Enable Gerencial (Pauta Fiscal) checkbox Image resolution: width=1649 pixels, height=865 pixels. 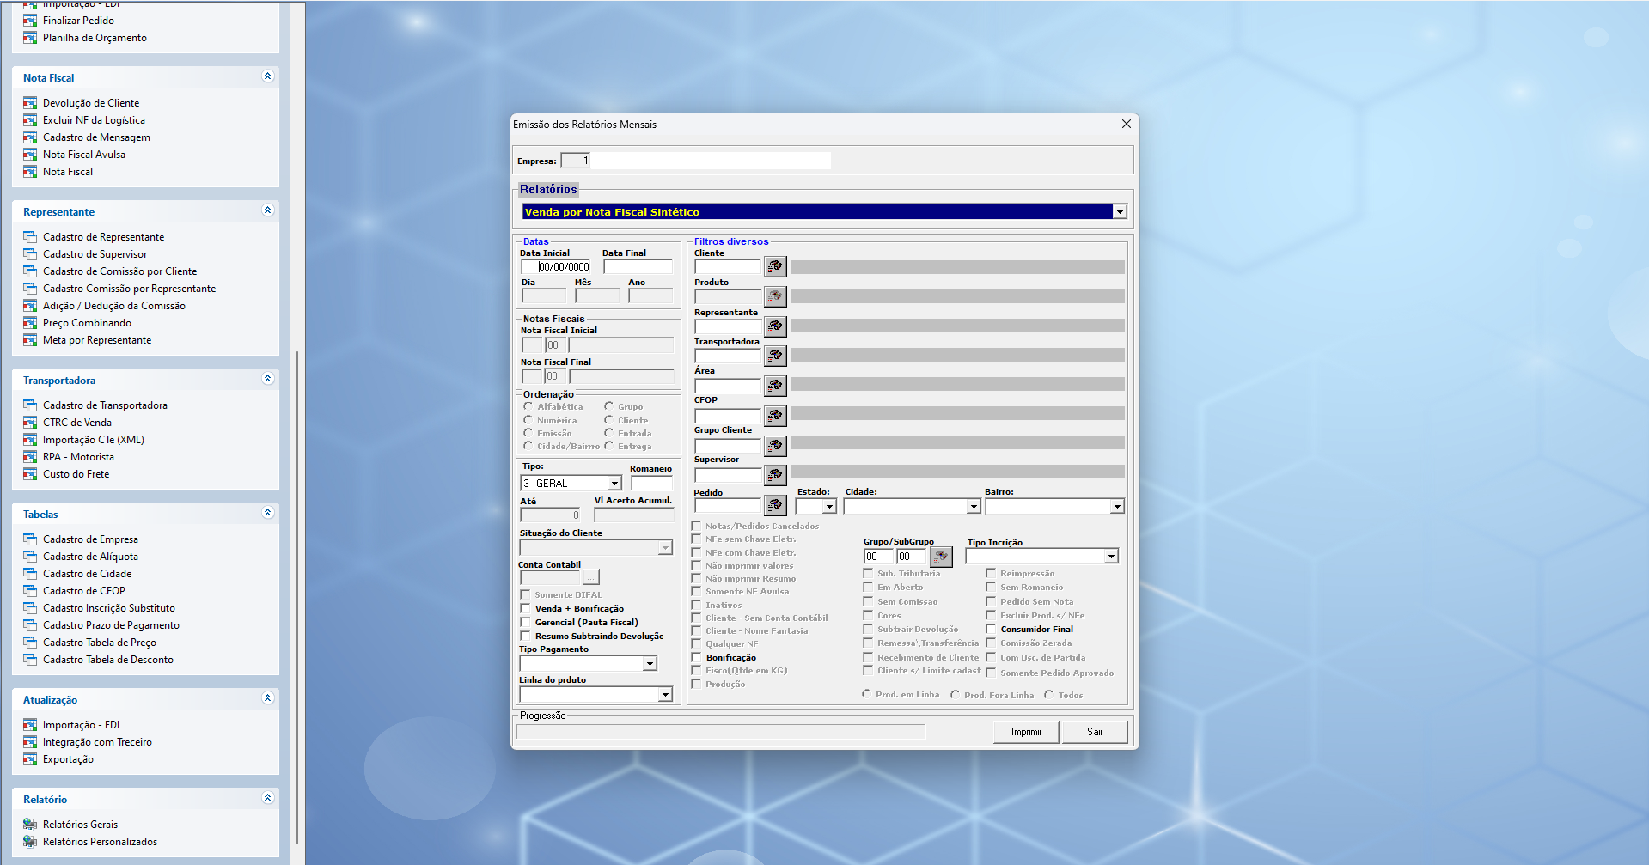tap(525, 622)
